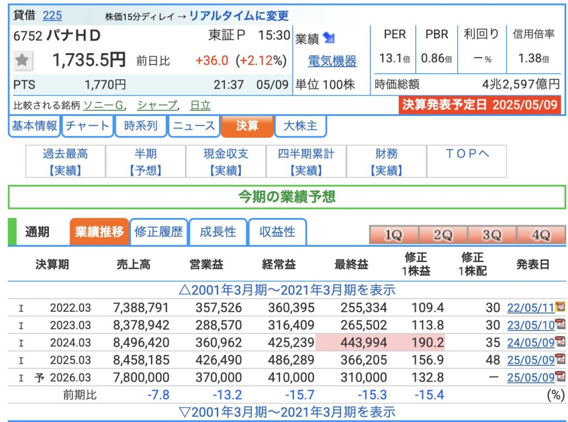Switch to the チャート tab
Image resolution: width=568 pixels, height=422 pixels.
[x=87, y=126]
